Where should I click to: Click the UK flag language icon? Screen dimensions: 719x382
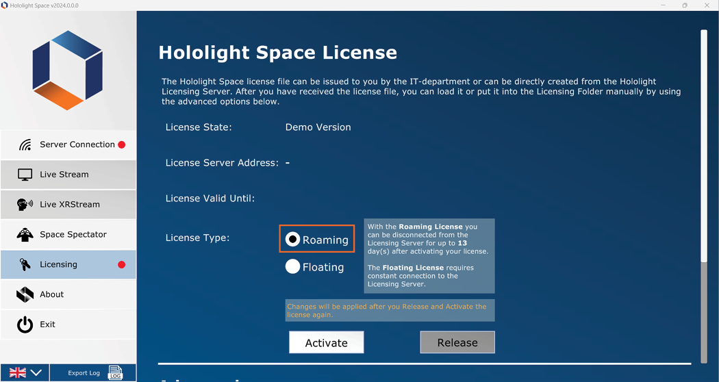pos(18,373)
